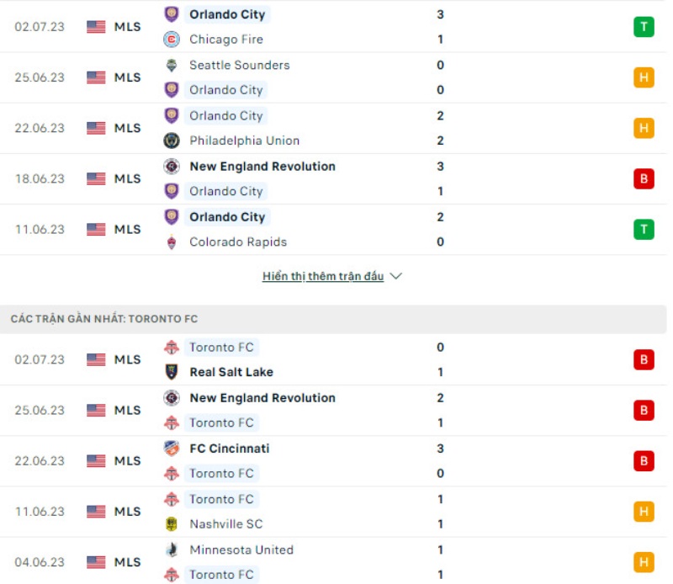Select the Minnesota United crest
This screenshot has height=584, width=673.
[170, 549]
